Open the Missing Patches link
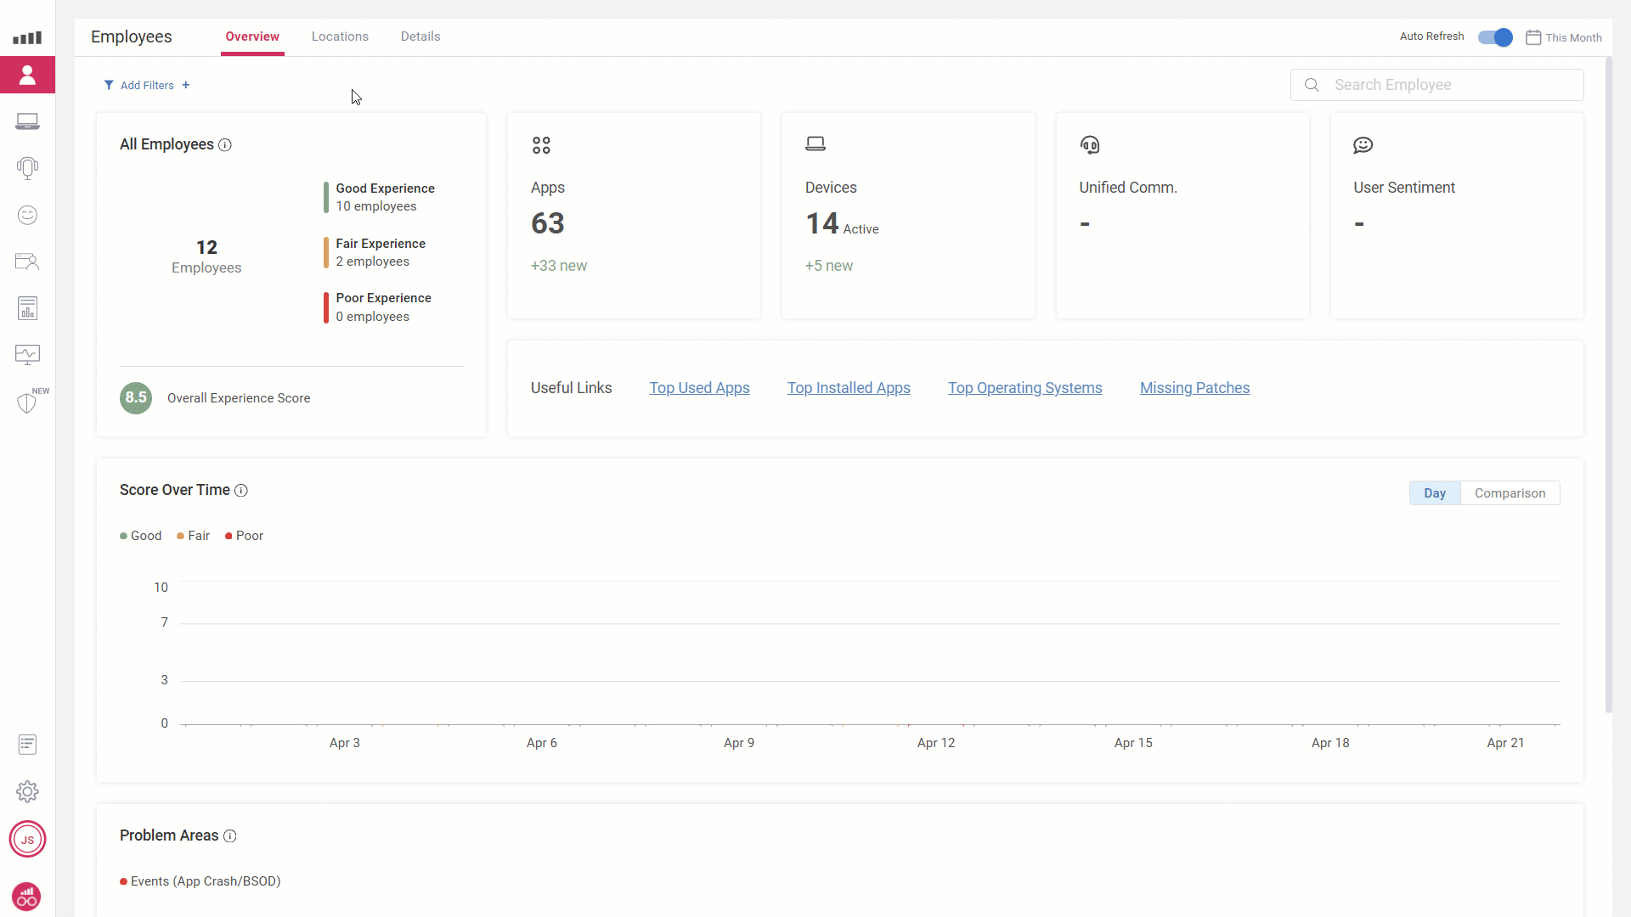This screenshot has width=1631, height=917. (1194, 388)
